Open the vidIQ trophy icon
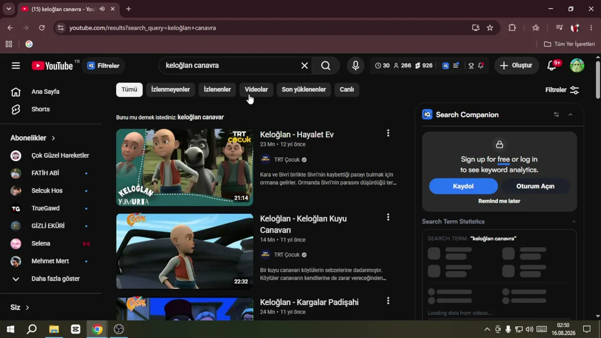This screenshot has width=601, height=338. click(x=471, y=66)
